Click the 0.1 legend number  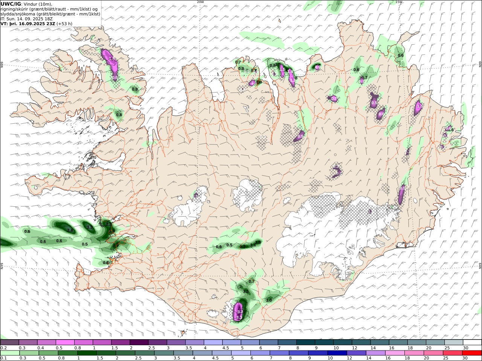point(3,358)
